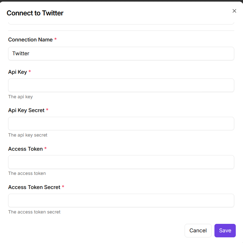Click the red asterisk beside Access Token Secret
243x243 pixels.
click(63, 187)
